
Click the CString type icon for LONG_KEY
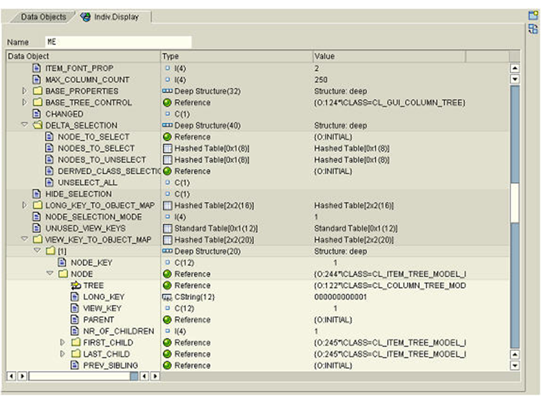click(167, 297)
